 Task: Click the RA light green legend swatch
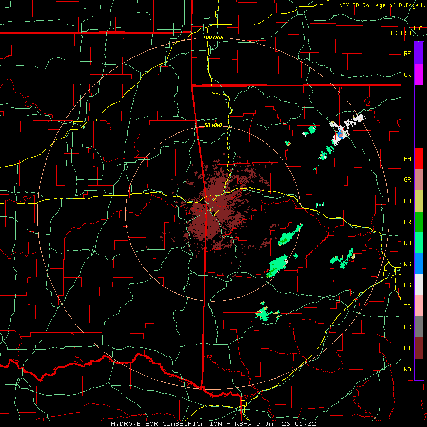pyautogui.click(x=419, y=243)
